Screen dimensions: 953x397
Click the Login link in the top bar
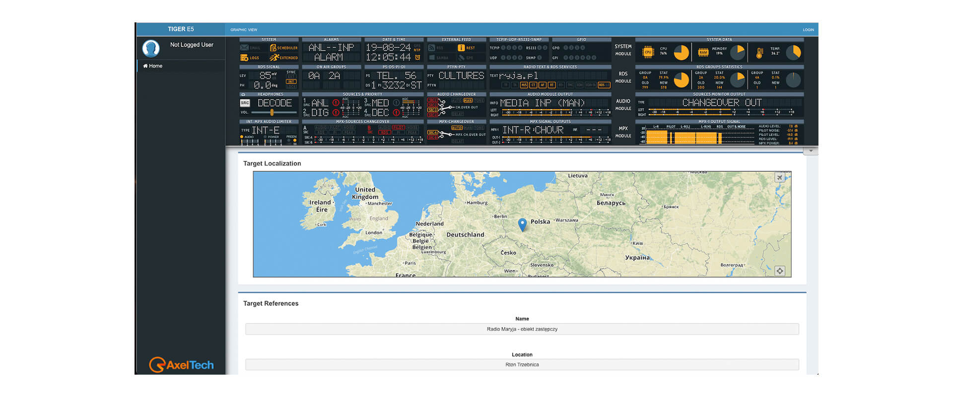click(x=808, y=30)
